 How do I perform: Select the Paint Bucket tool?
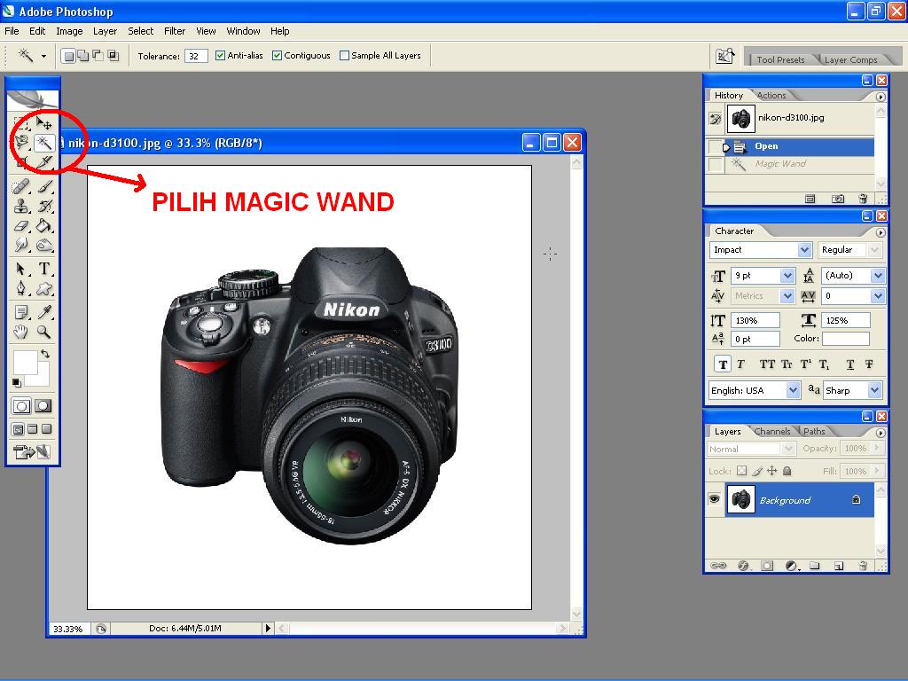click(x=44, y=226)
